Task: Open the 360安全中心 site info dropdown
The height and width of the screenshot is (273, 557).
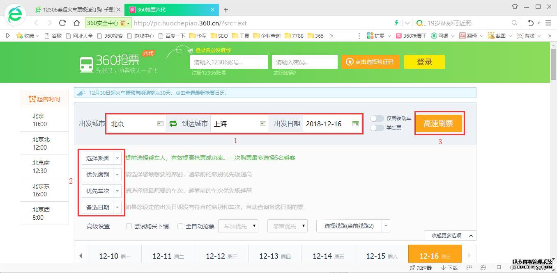Action: [108, 23]
